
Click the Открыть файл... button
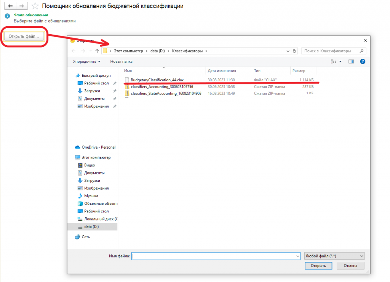[24, 36]
